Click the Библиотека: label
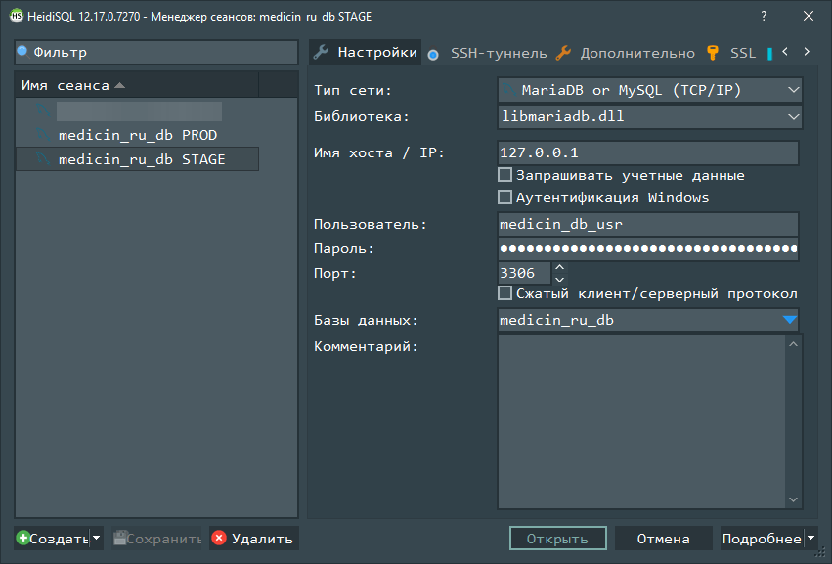The width and height of the screenshot is (832, 564). pos(362,116)
